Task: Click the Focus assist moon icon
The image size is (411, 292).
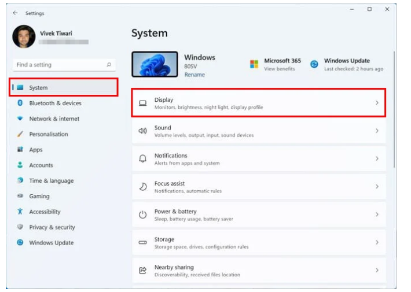Action: click(x=142, y=187)
